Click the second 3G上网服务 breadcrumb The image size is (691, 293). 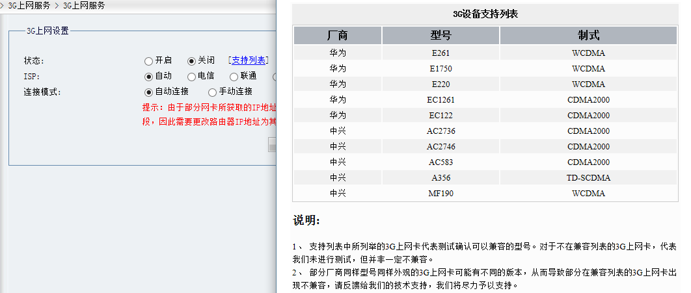click(83, 6)
